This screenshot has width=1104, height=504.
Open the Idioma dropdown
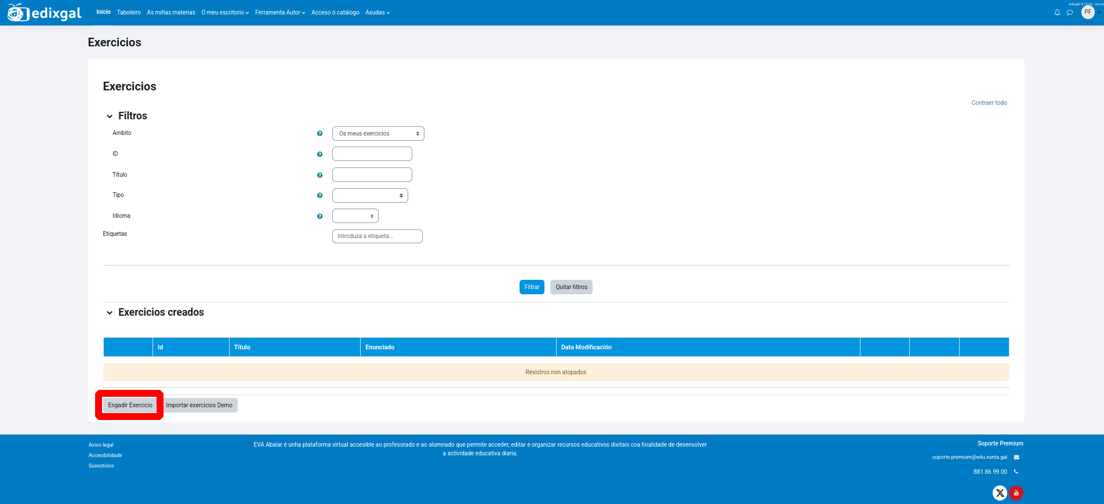pyautogui.click(x=355, y=216)
